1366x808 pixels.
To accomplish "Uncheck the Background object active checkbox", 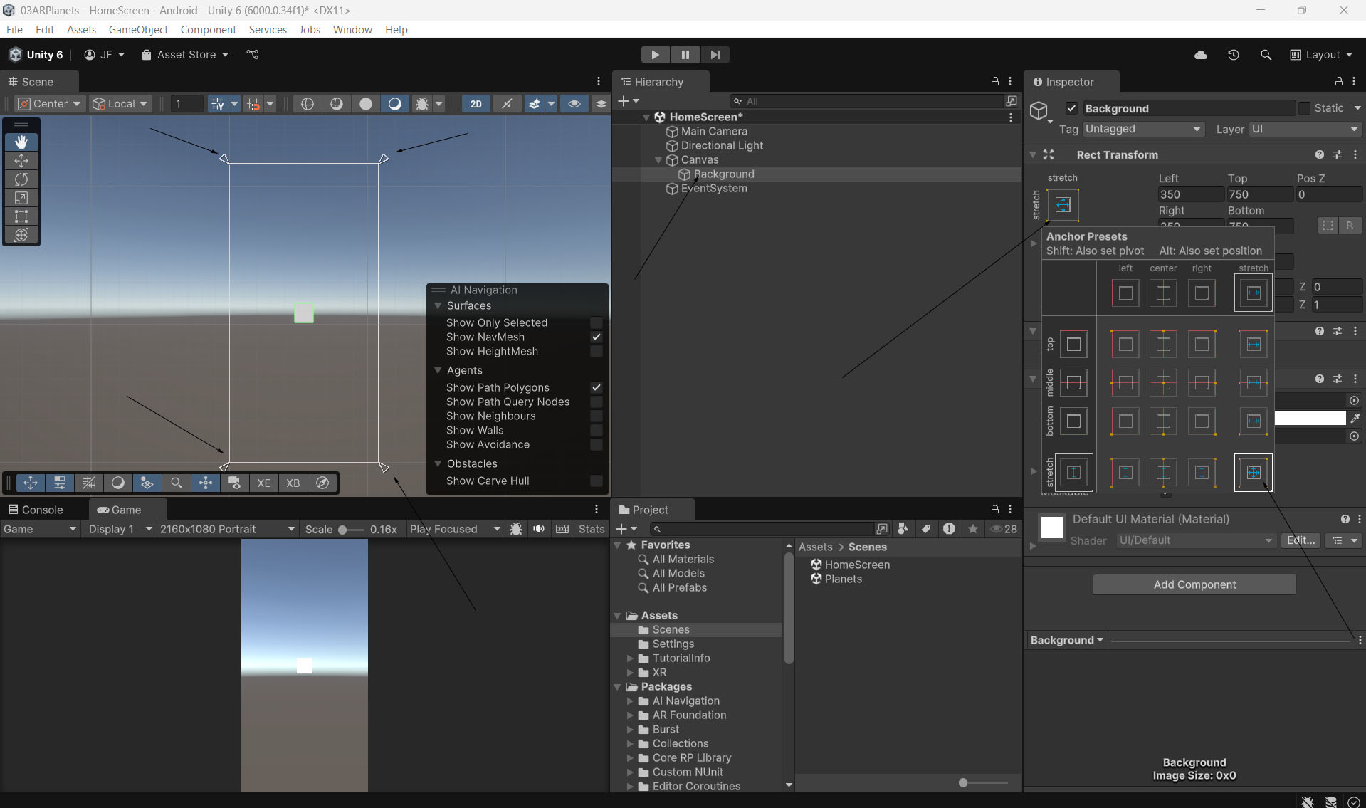I will 1071,108.
